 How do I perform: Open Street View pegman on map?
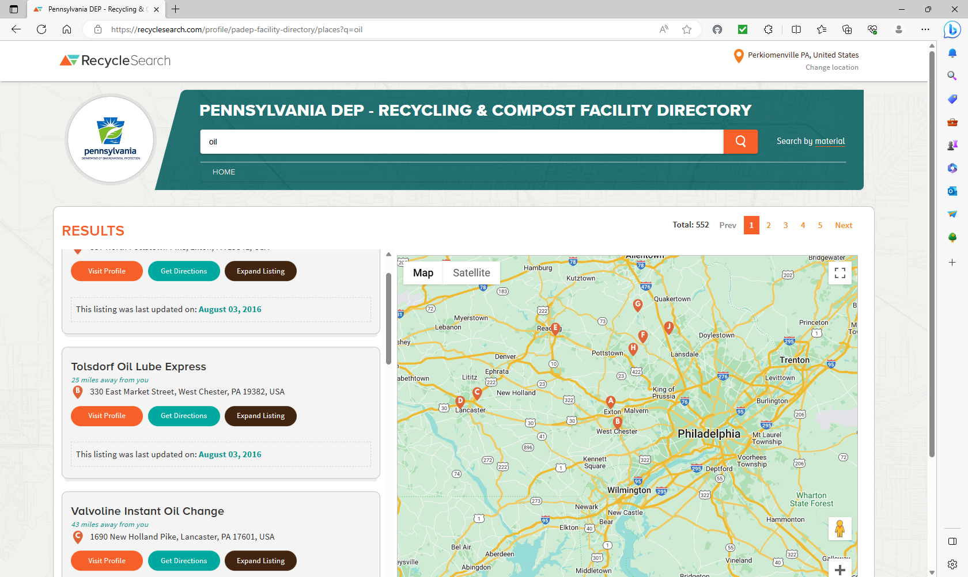(840, 528)
